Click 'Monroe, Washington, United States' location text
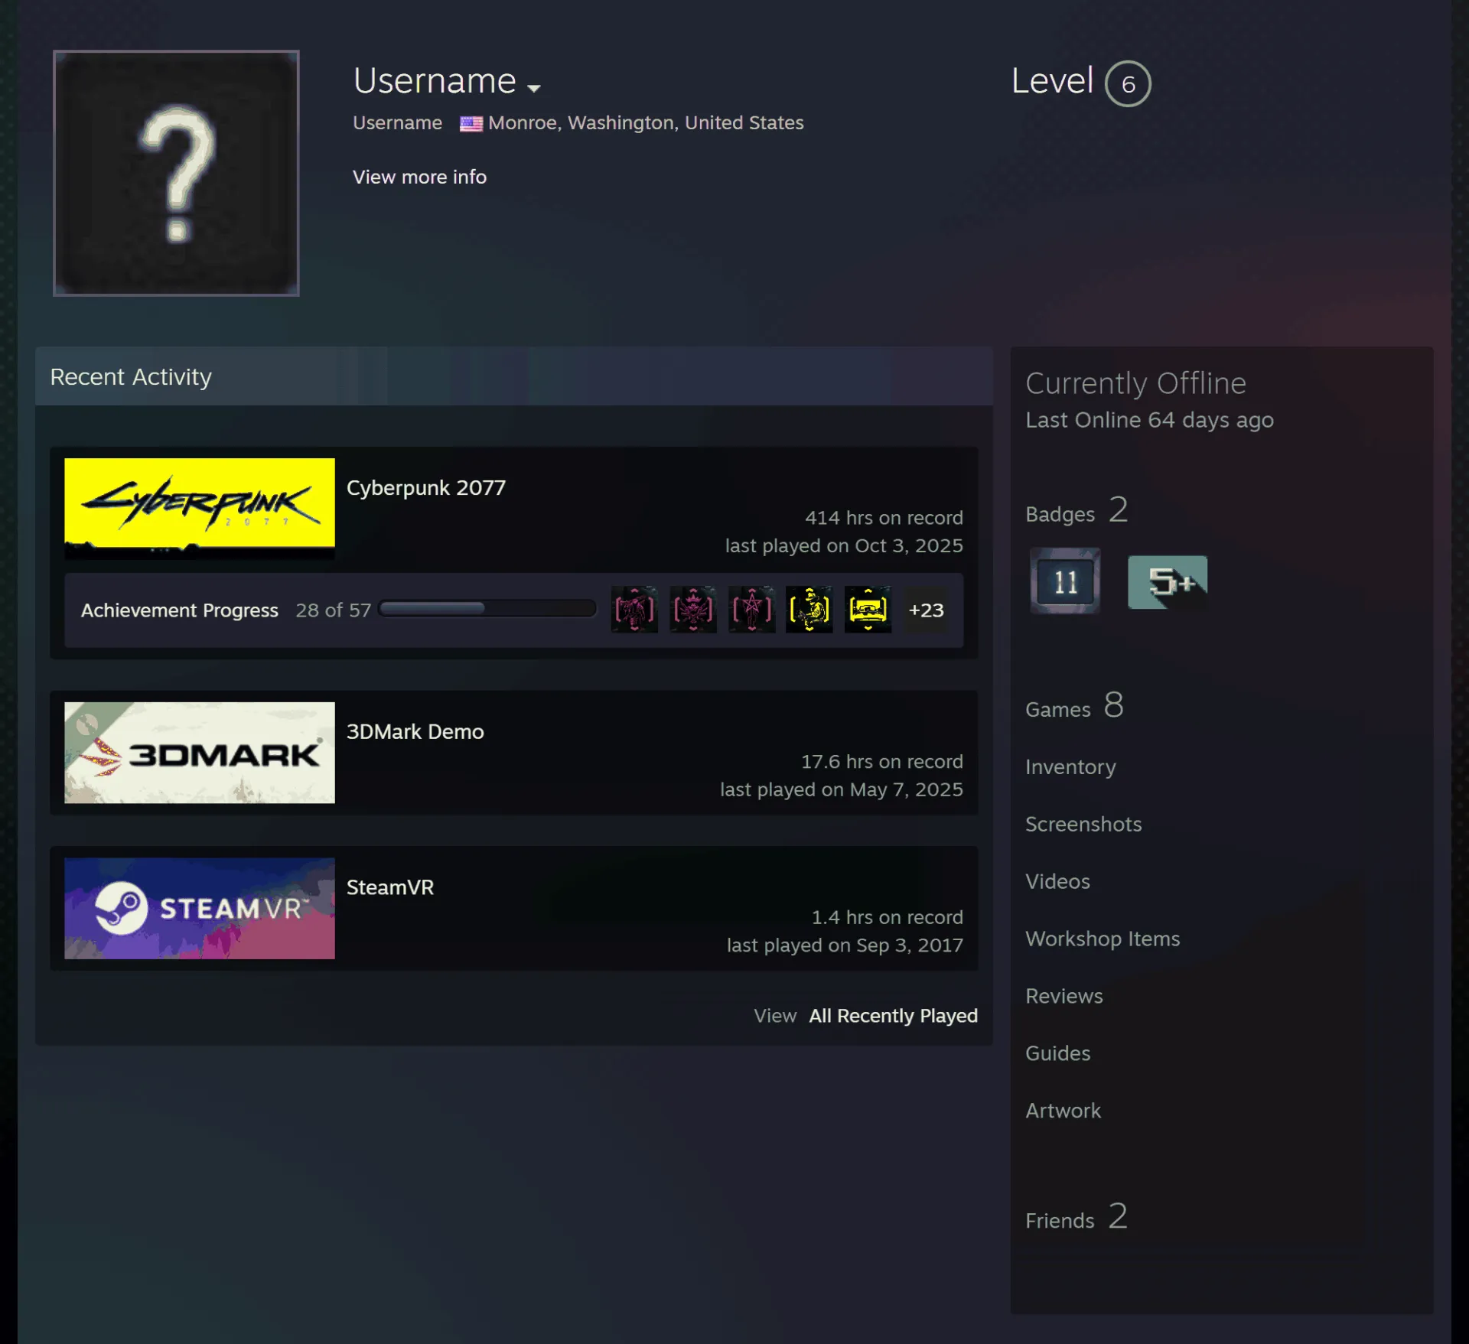 click(x=646, y=123)
